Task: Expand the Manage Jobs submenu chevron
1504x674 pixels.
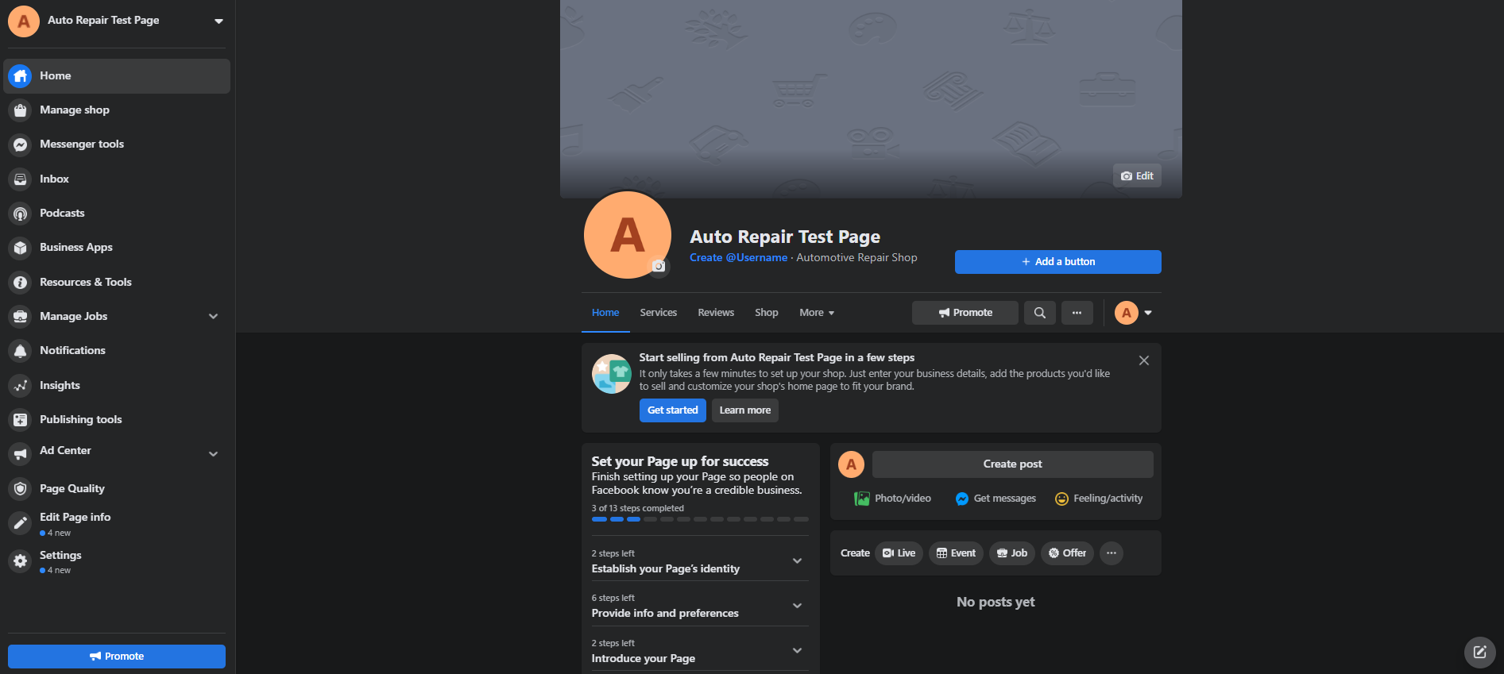Action: (x=214, y=317)
